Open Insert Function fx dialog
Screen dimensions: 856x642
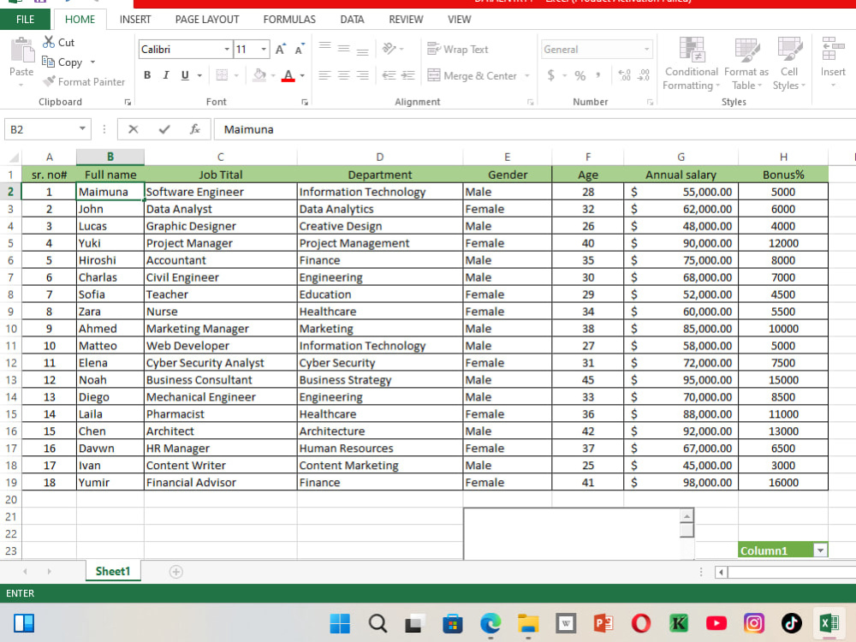(194, 129)
